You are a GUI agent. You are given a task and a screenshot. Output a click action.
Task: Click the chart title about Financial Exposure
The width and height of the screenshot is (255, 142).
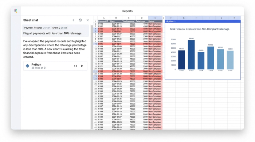(x=200, y=29)
